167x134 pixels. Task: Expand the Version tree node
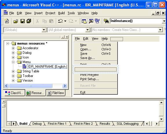point(13,80)
